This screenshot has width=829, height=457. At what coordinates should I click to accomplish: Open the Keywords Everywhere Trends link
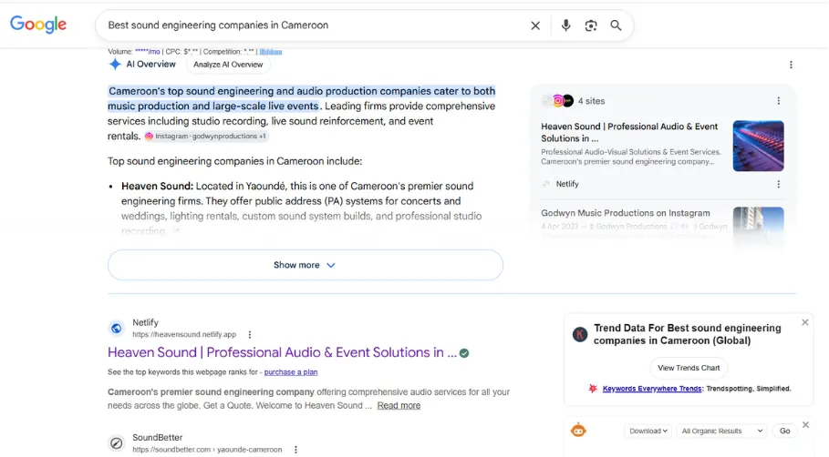(x=652, y=389)
